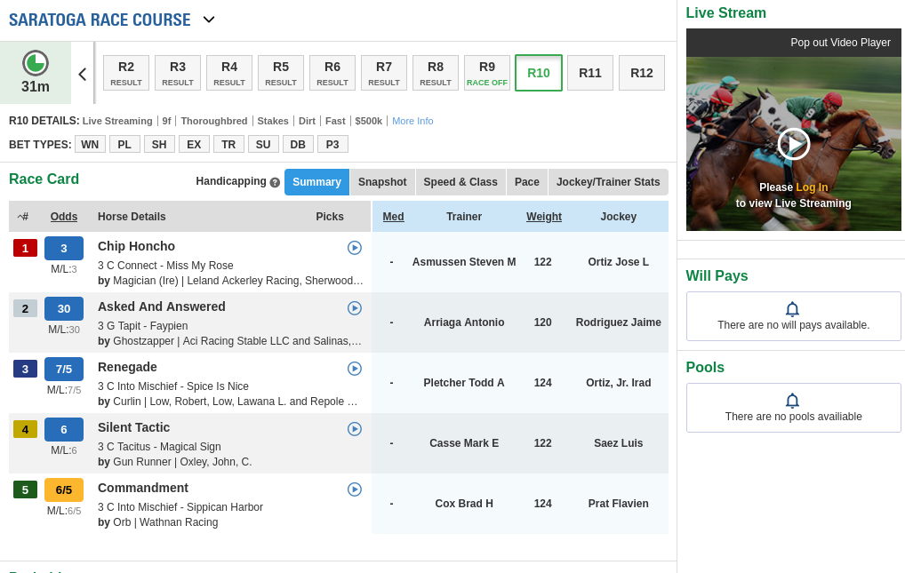The width and height of the screenshot is (905, 573).
Task: Play replay icon for Commandment
Action: pos(355,489)
